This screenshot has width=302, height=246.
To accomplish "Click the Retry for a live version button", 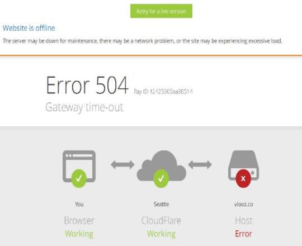I will coord(161,11).
